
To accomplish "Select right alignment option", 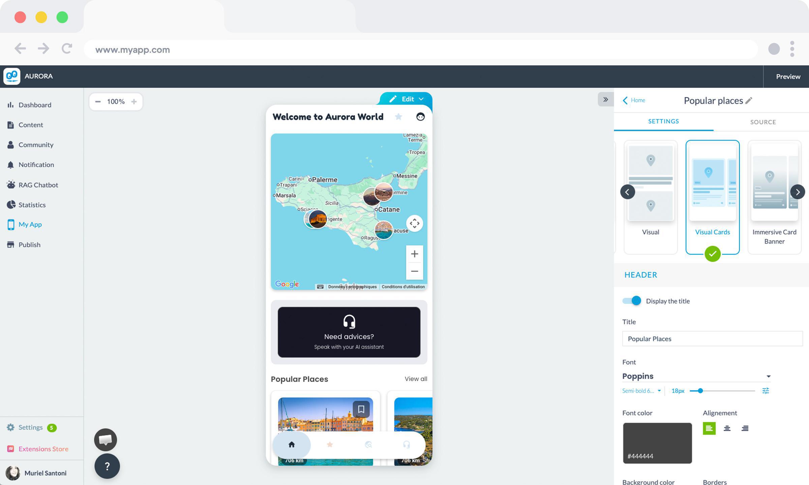I will tap(745, 428).
